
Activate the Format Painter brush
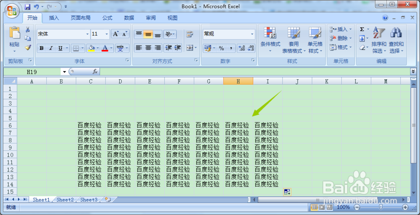click(x=28, y=47)
